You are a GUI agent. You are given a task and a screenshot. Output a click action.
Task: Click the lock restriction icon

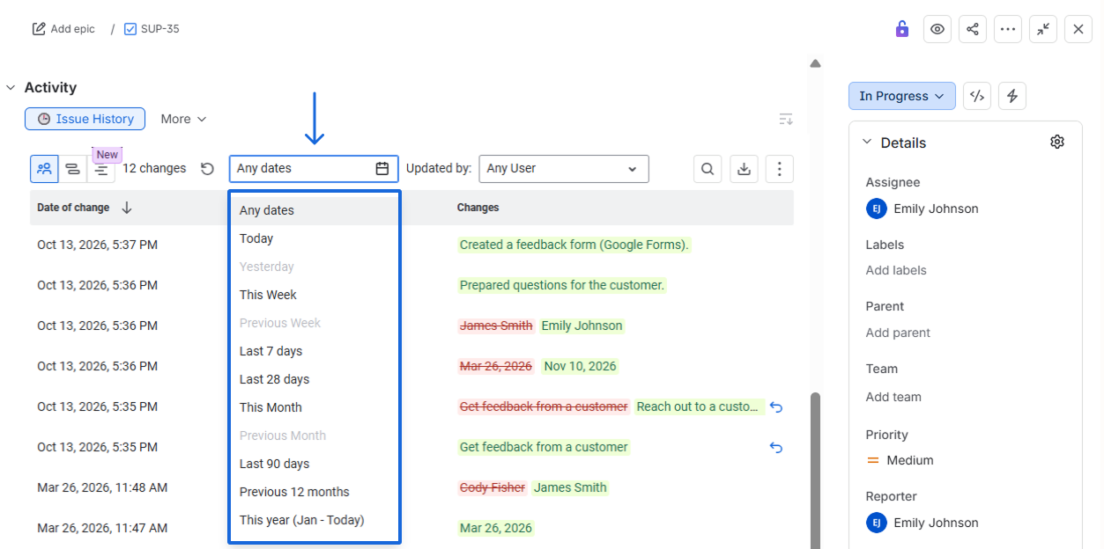point(901,29)
